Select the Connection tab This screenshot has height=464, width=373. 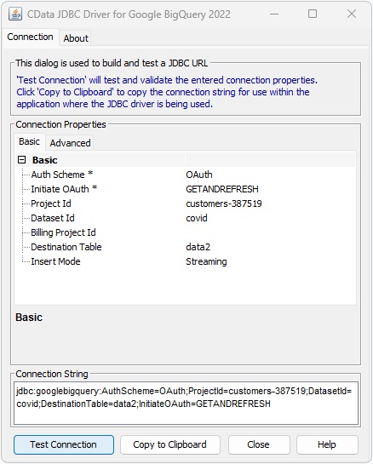(30, 37)
